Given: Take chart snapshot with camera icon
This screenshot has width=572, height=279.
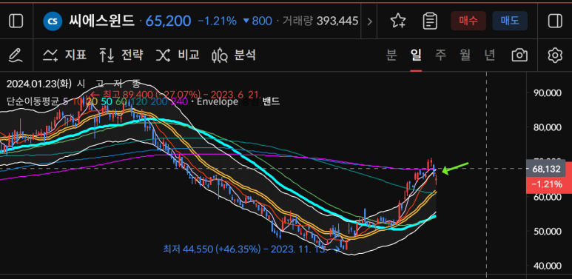Looking at the screenshot, I should point(519,56).
